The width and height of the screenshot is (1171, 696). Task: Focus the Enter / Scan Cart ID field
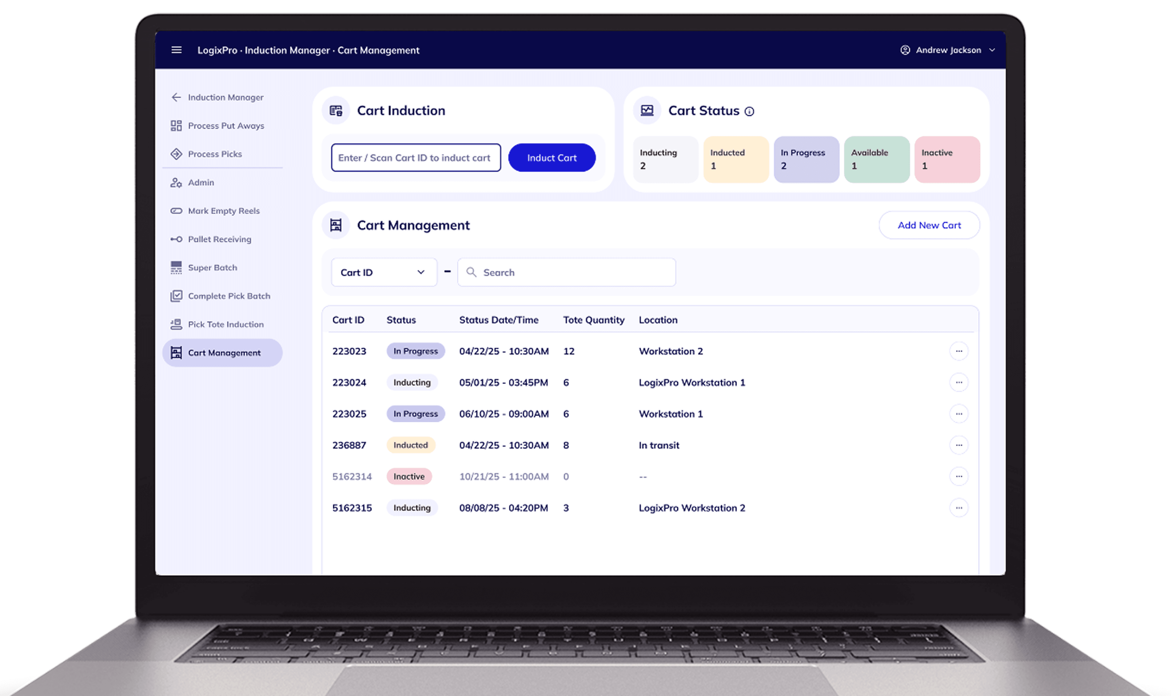point(416,158)
